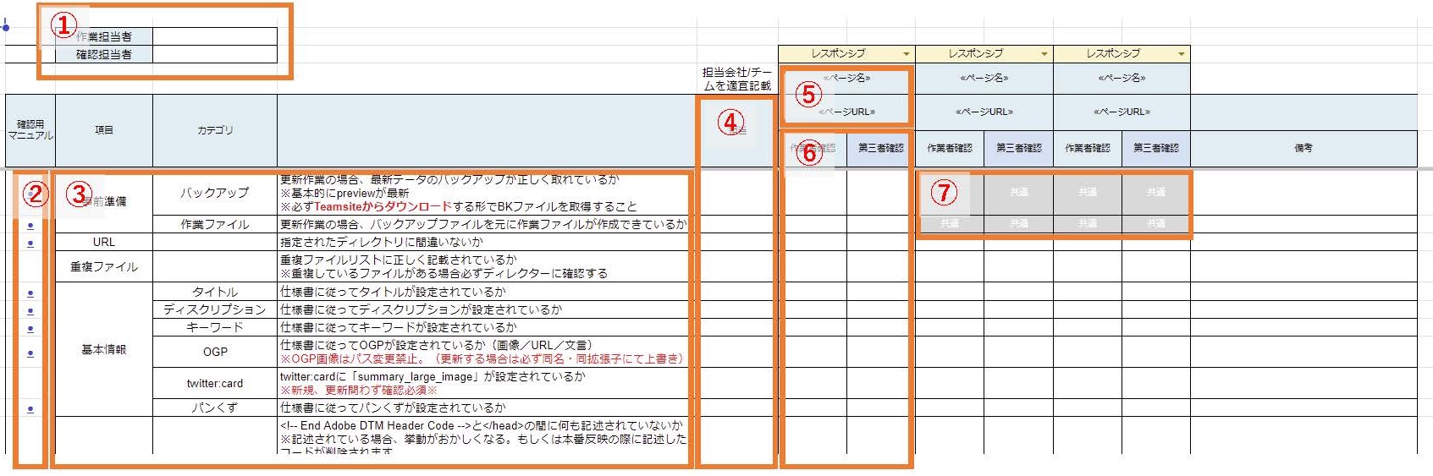Select 作業者確認 header in rightmost page group
Screen dimensions: 1433x476
pyautogui.click(x=1088, y=148)
